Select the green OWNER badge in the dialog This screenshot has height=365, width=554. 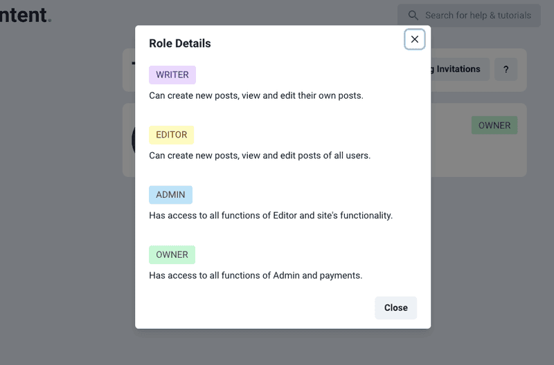click(172, 254)
